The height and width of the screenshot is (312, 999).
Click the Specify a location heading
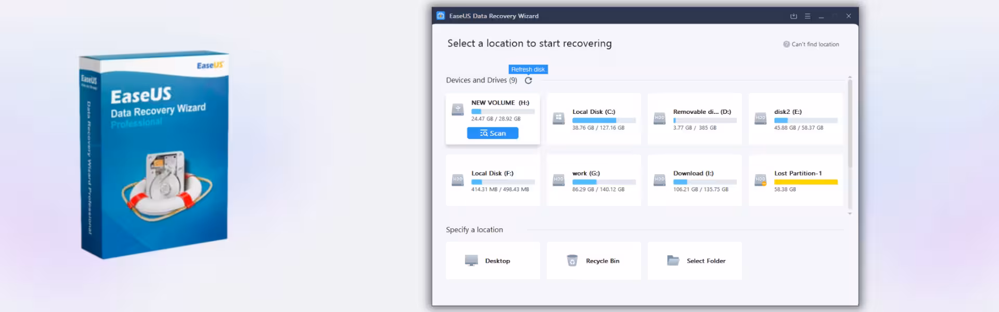475,230
